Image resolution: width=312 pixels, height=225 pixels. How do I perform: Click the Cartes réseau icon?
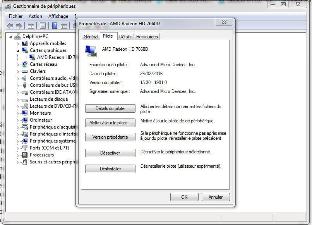point(25,64)
